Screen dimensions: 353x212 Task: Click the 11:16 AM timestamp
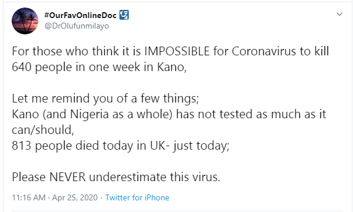tap(29, 197)
